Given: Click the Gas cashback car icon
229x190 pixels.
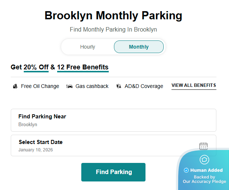Looking at the screenshot, I should click(69, 86).
